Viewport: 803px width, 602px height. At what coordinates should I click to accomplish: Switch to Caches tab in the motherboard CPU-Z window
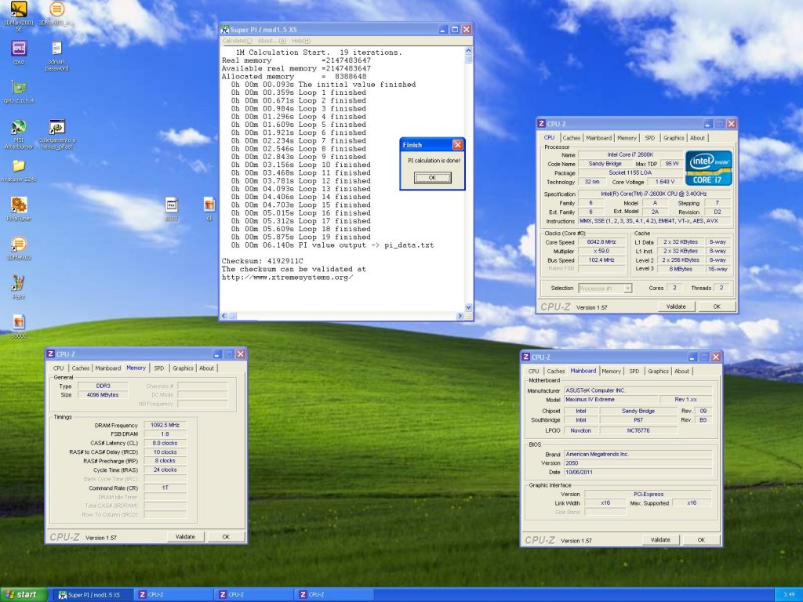coord(556,371)
